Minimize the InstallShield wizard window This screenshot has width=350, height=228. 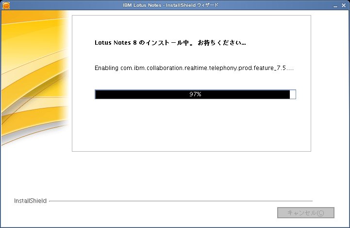(335, 6)
